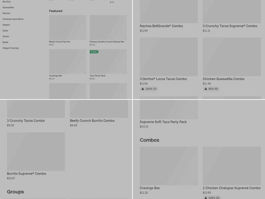Viewport: 265px width, 199px height.
Task: Click the Groups section heading
Action: pos(15,192)
